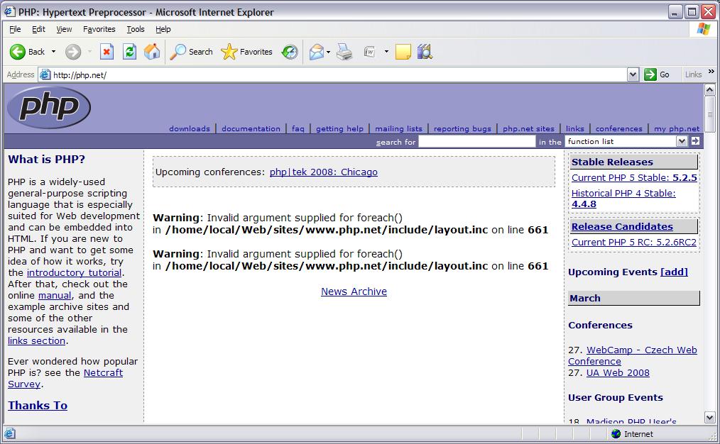Click the Back arrow button
The height and width of the screenshot is (444, 720).
tap(27, 52)
